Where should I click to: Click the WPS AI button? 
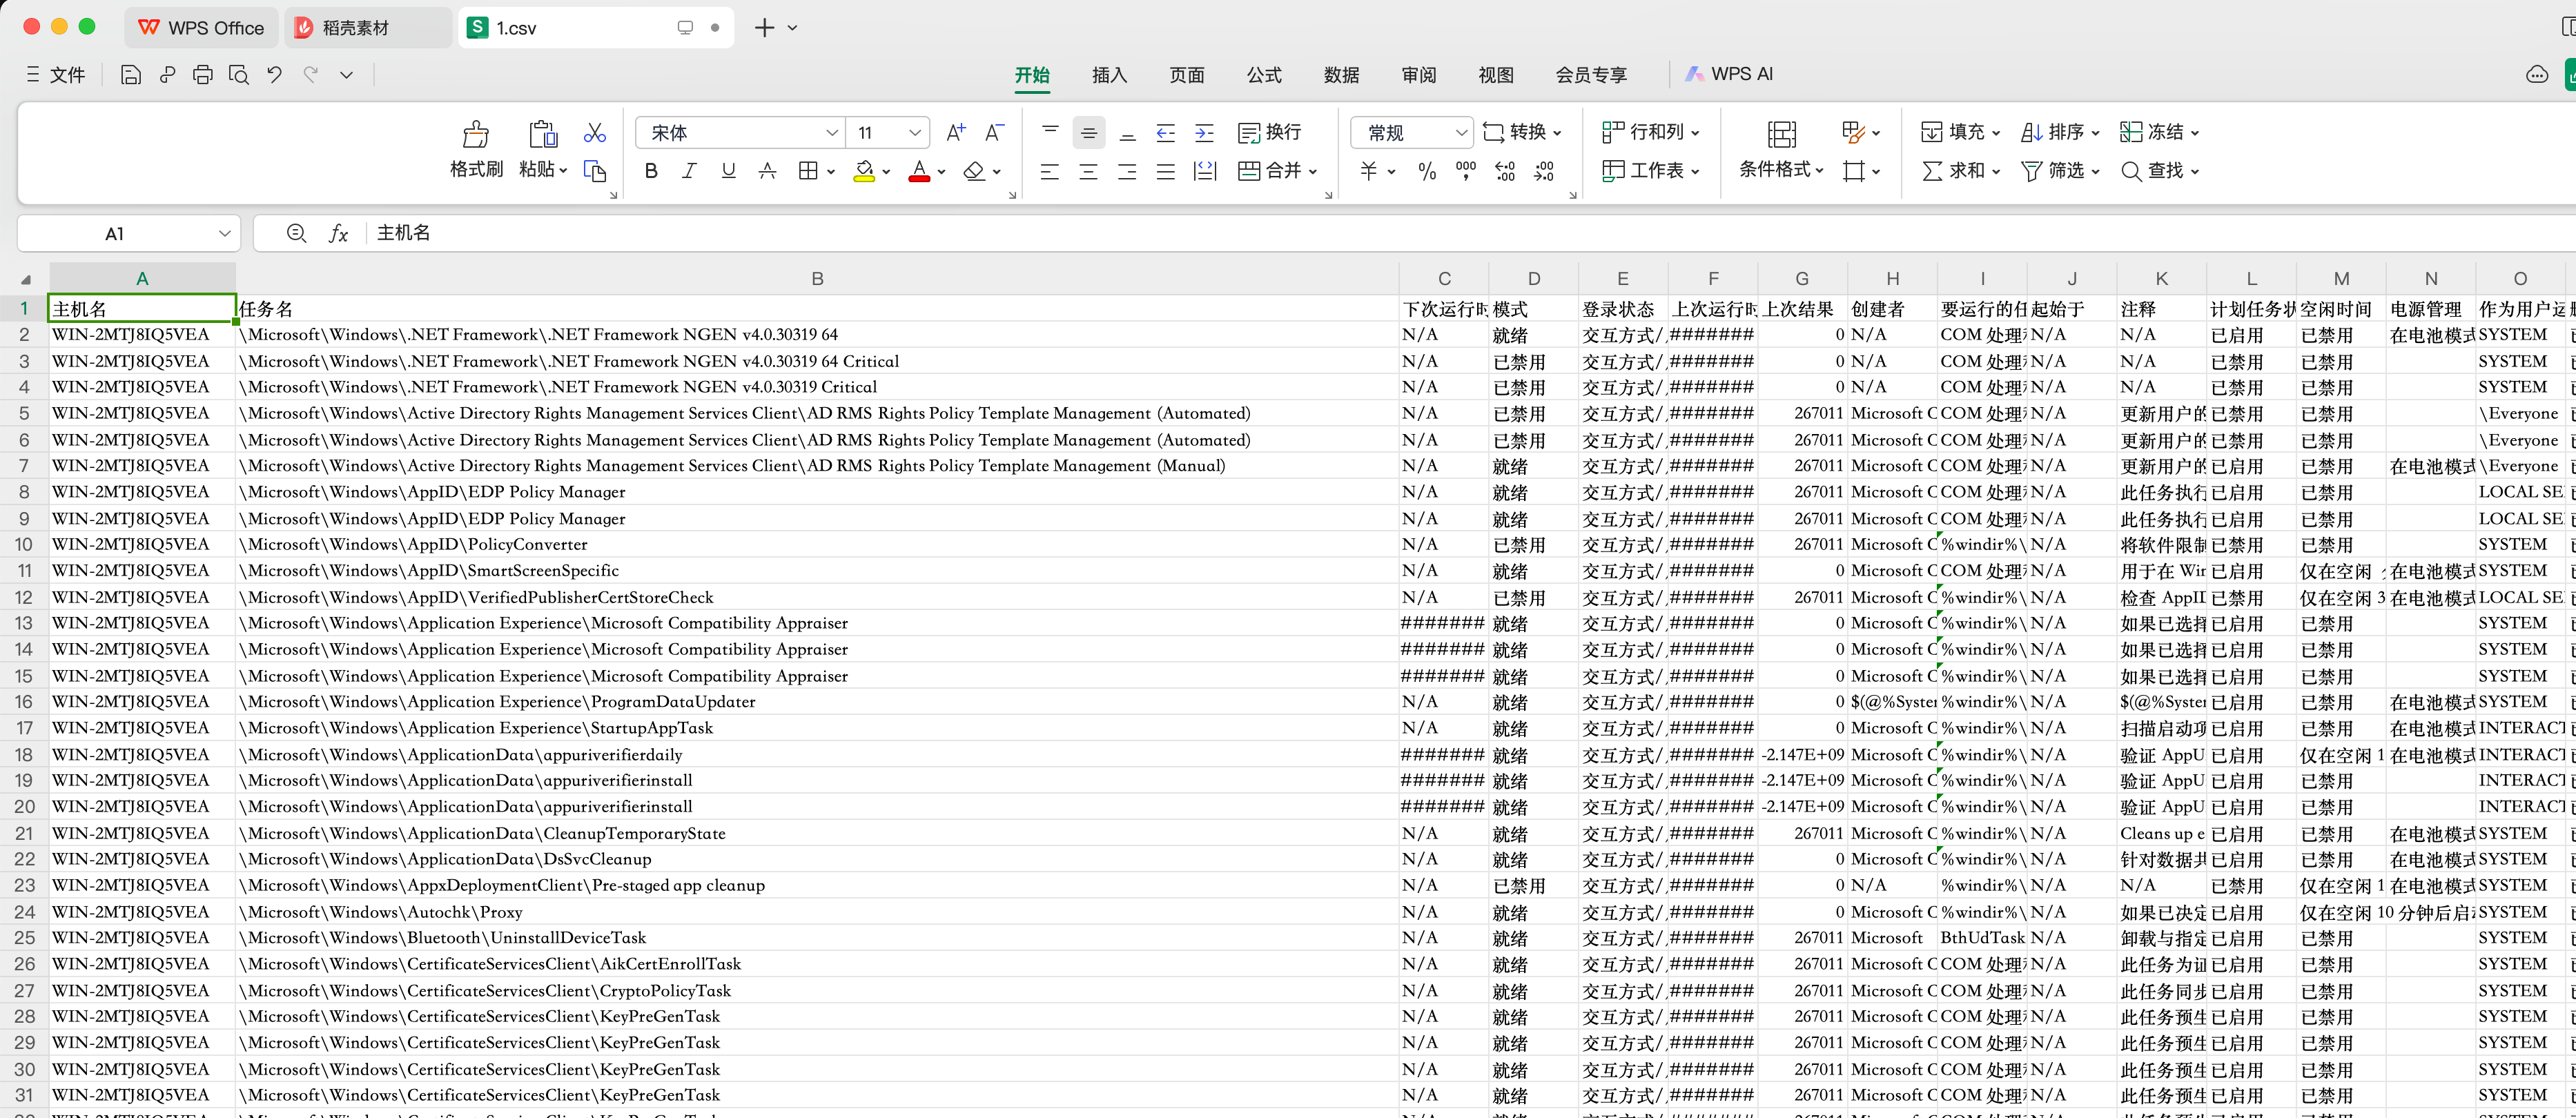pos(1729,74)
